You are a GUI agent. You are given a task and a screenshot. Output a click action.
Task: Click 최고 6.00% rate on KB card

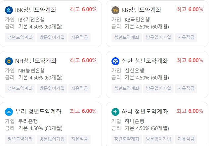pos(190,10)
